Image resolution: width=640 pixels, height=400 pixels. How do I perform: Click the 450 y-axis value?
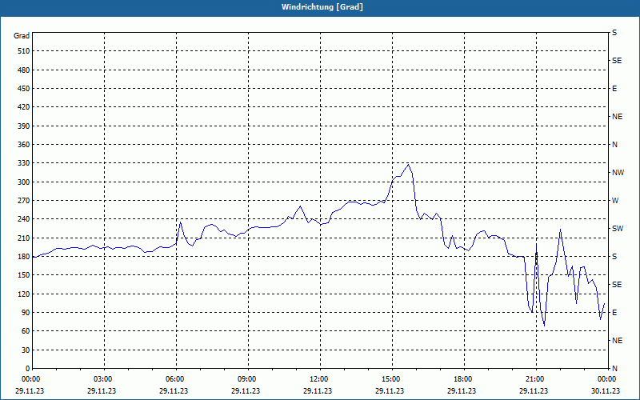[24, 89]
